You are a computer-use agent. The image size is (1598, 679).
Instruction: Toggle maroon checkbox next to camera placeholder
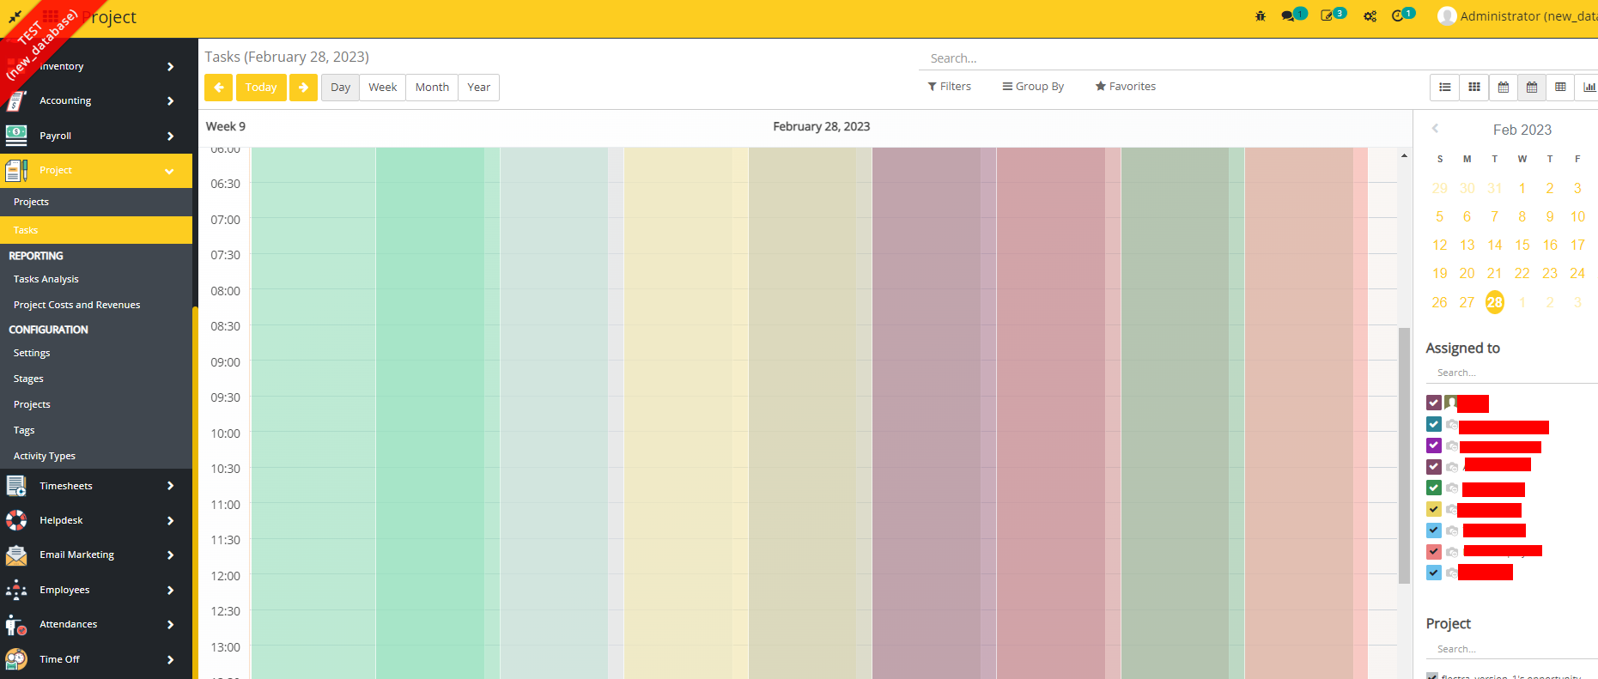click(1434, 467)
